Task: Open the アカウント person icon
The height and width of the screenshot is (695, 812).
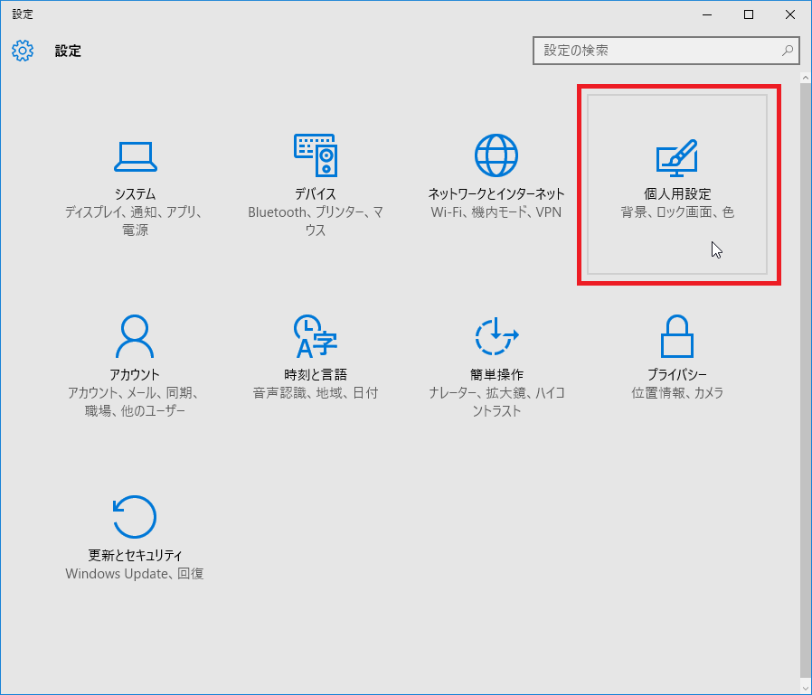Action: coord(135,336)
